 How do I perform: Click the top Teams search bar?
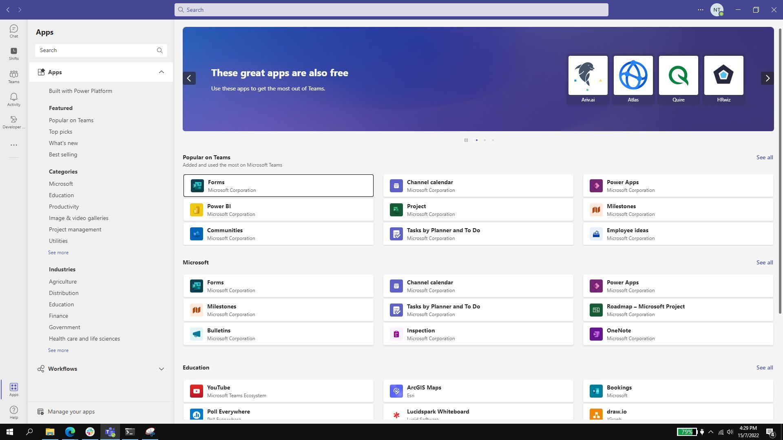[391, 10]
